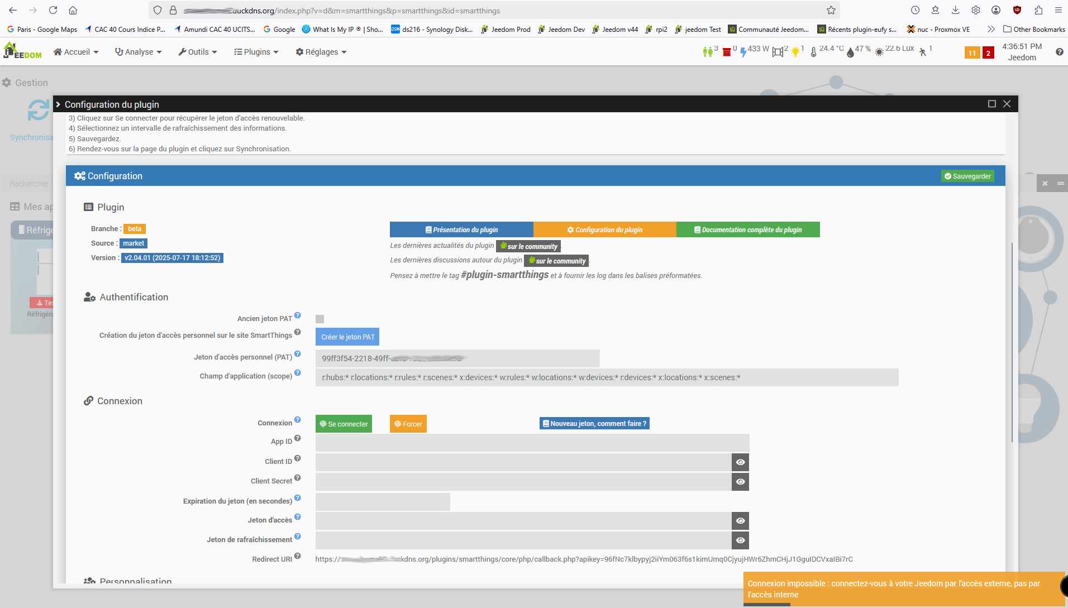Show help for Jeton d'accès personnel (PAT)
The height and width of the screenshot is (608, 1068).
coord(298,354)
